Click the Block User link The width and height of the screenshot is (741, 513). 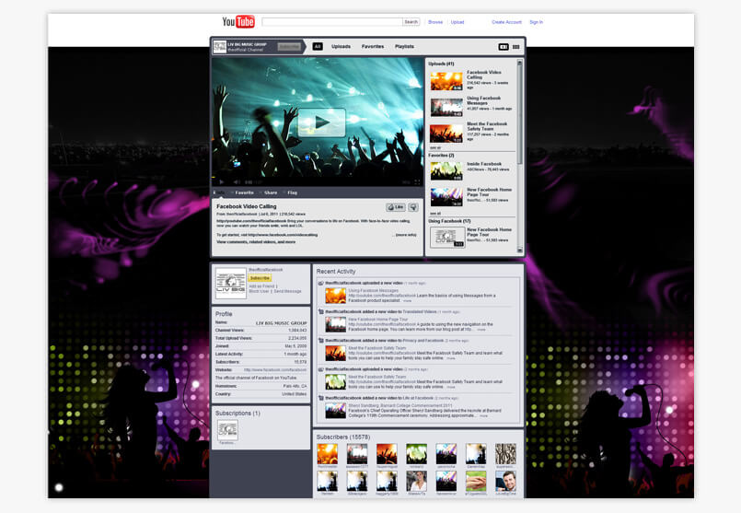coord(259,291)
